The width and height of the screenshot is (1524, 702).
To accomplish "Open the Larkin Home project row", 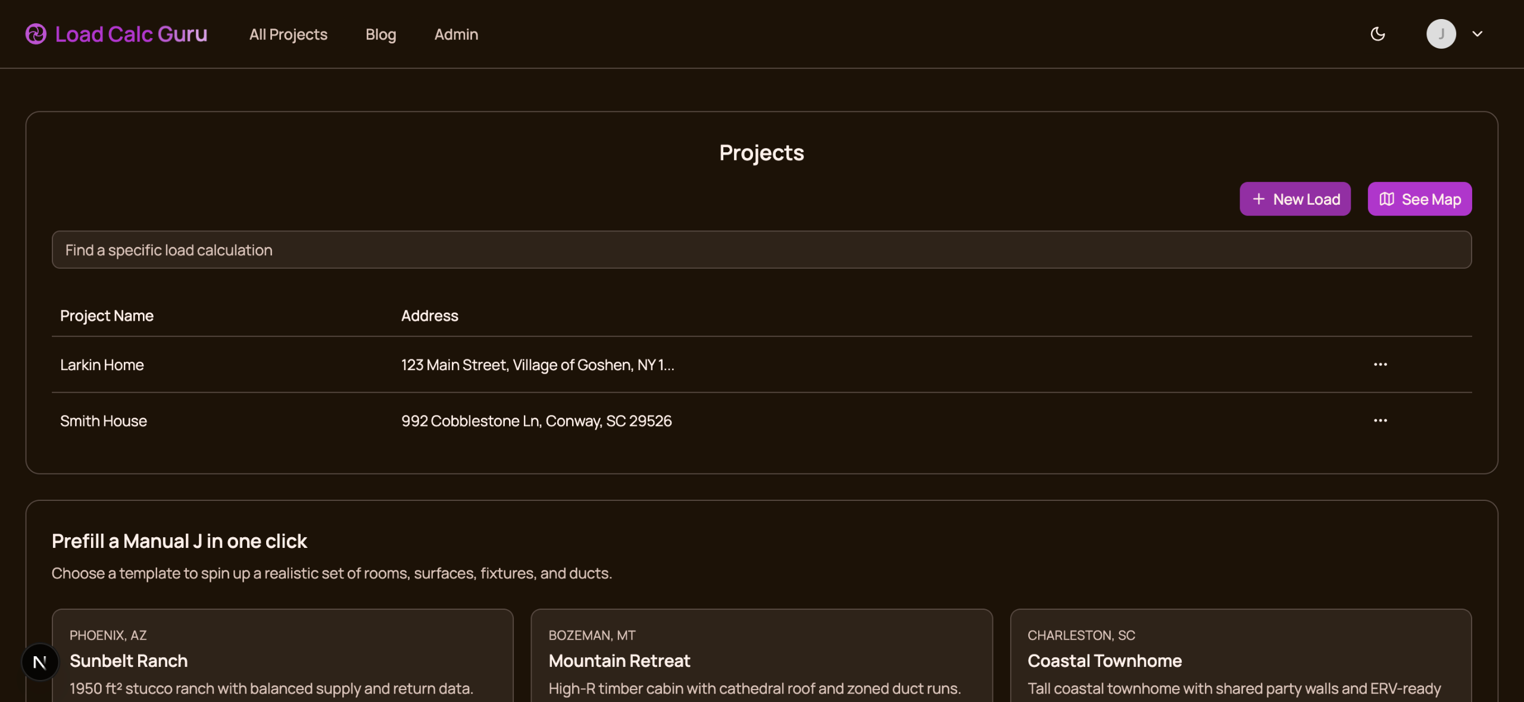I will [102, 365].
